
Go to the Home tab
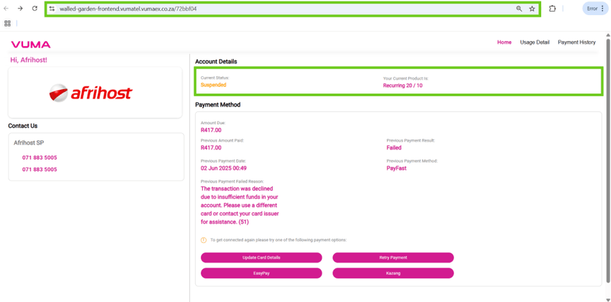(504, 42)
